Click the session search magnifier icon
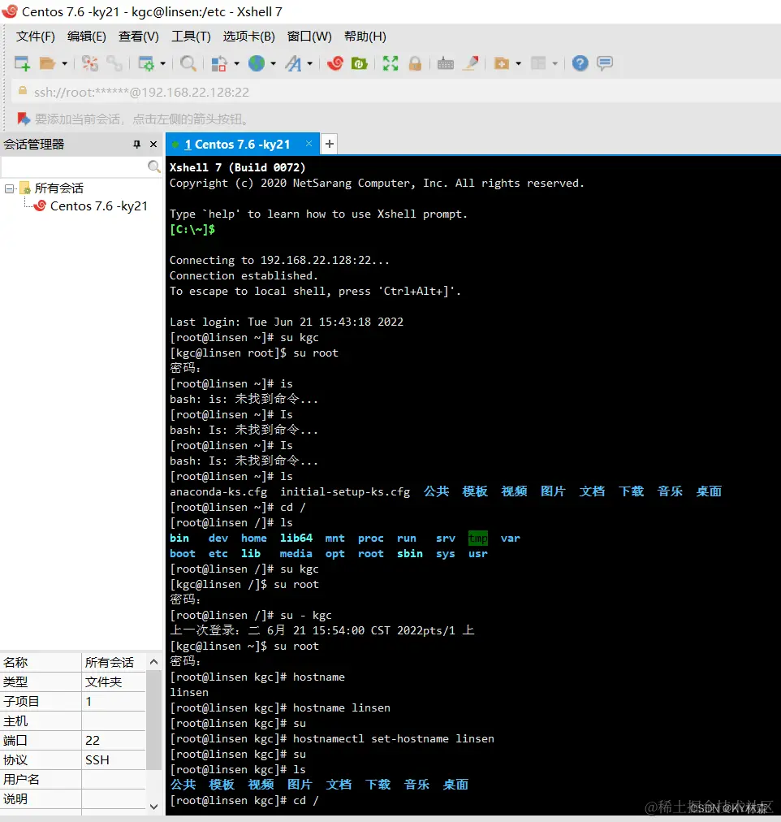Image resolution: width=781 pixels, height=822 pixels. [x=153, y=167]
